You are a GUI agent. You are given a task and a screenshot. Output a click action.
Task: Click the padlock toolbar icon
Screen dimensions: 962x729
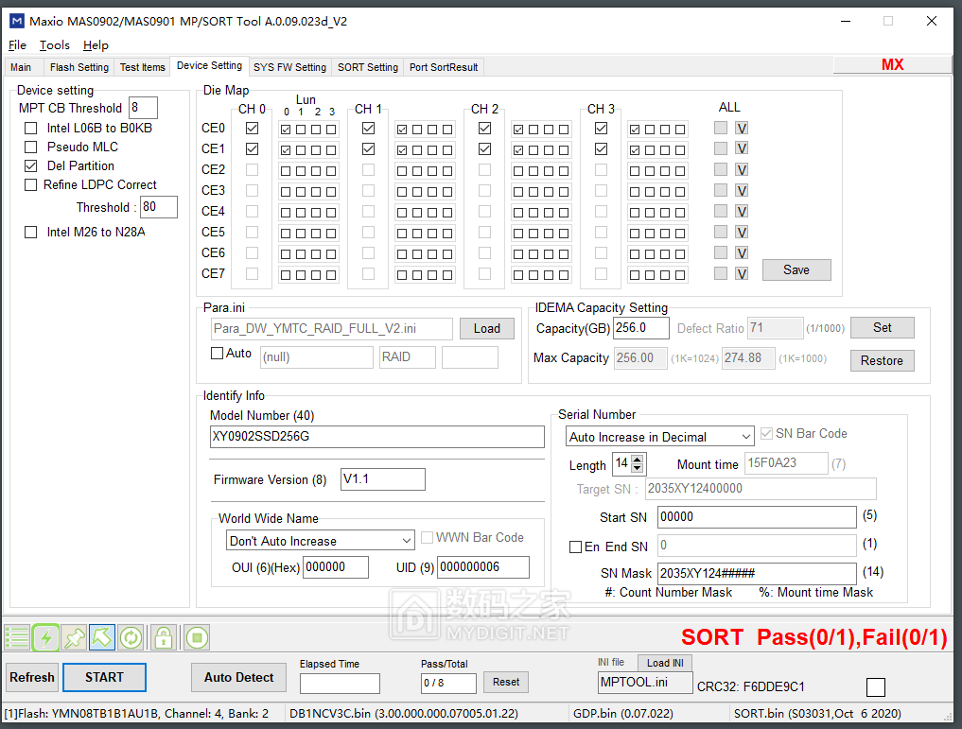(164, 637)
